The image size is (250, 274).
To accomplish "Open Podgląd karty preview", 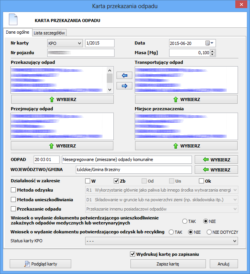I will coord(41,264).
